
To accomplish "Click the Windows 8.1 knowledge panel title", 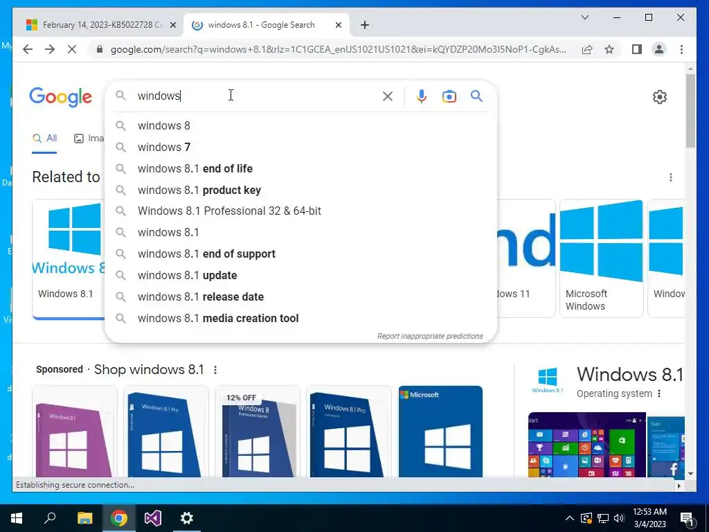I will [x=630, y=374].
